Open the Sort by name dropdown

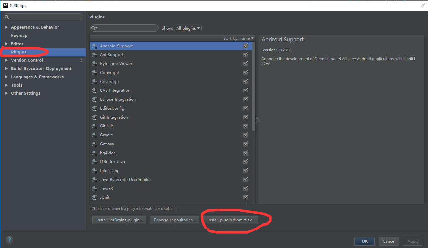tap(239, 38)
